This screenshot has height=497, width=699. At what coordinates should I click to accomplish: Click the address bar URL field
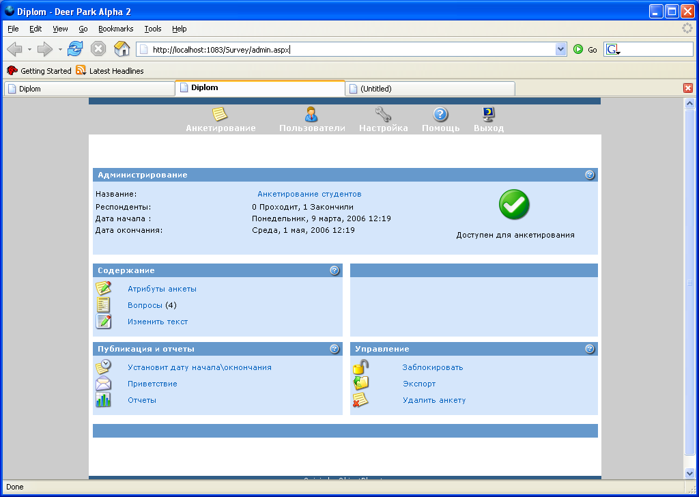point(347,49)
